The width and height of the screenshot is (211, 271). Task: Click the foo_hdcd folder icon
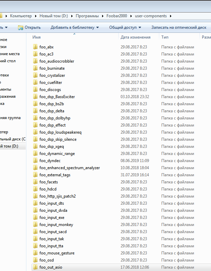[x=35, y=189]
